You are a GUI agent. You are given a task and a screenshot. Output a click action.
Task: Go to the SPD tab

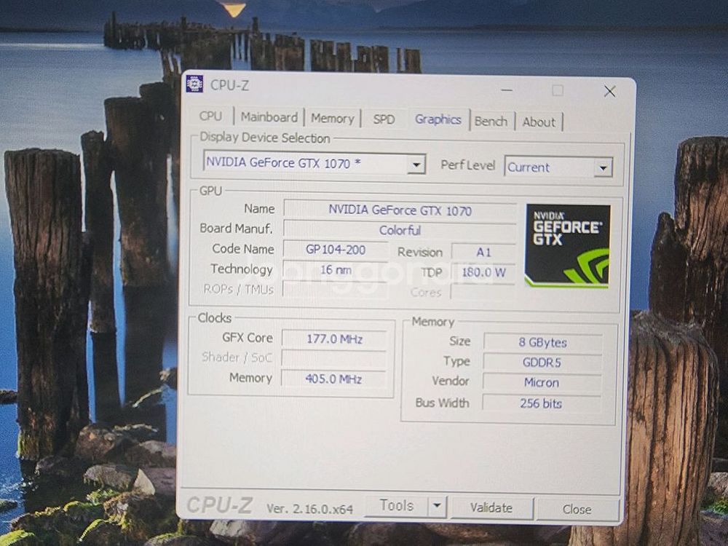384,119
